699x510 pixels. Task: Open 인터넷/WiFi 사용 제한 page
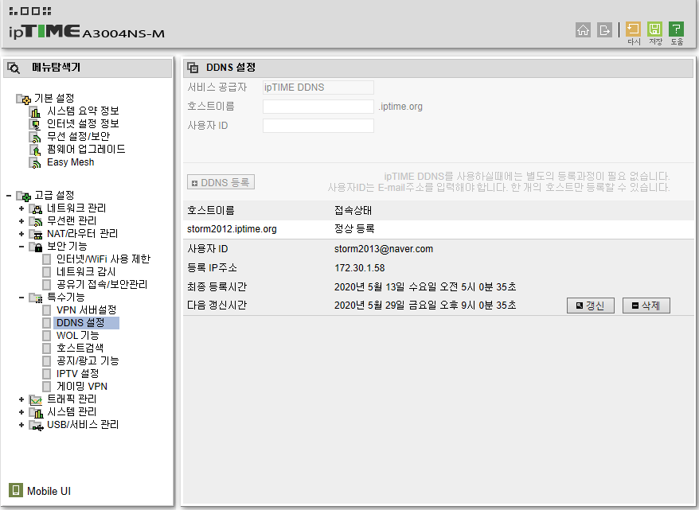[x=103, y=259]
